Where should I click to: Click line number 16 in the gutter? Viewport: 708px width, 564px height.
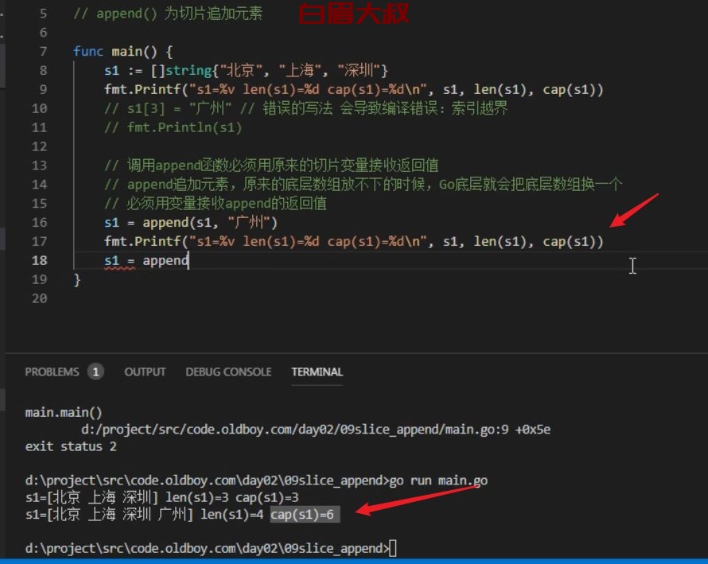point(39,222)
